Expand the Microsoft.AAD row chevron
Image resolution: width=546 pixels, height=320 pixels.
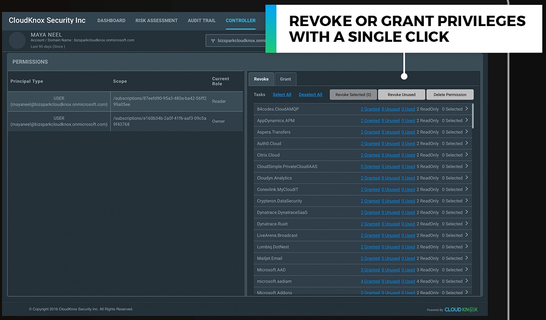466,270
